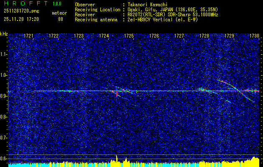The image size is (263, 167).
Task: Click the 1724 time marker
Action: click(104, 35)
